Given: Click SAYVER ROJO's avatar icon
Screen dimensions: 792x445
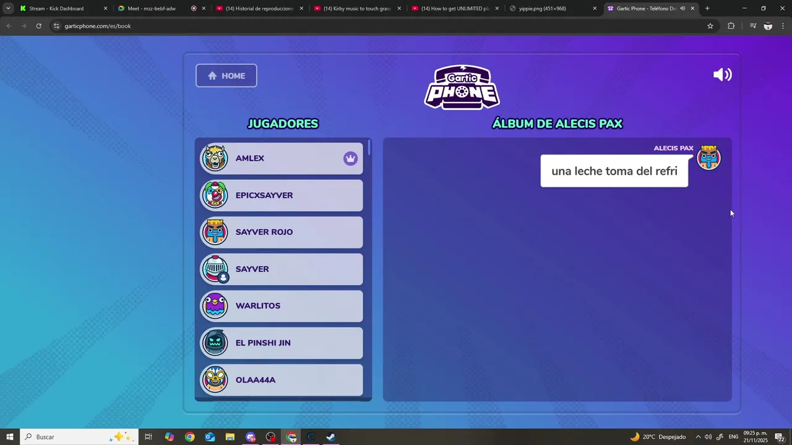Looking at the screenshot, I should (215, 232).
